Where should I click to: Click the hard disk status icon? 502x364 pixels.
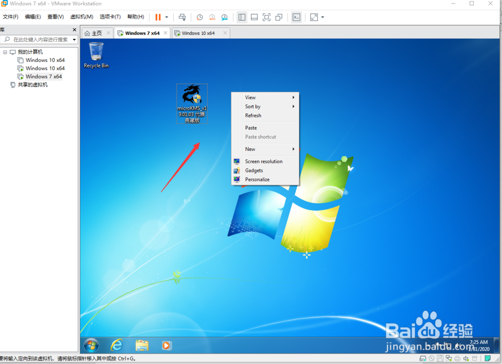coord(423,358)
